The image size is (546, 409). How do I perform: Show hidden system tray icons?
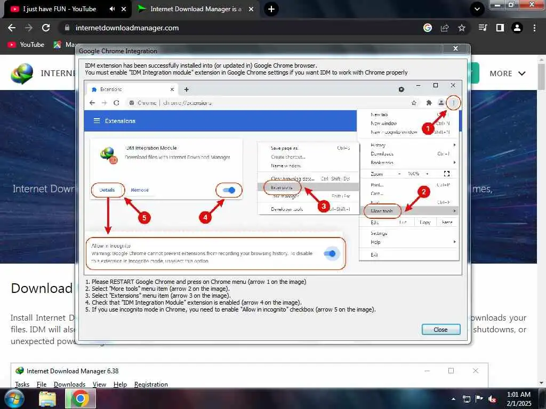click(x=453, y=399)
